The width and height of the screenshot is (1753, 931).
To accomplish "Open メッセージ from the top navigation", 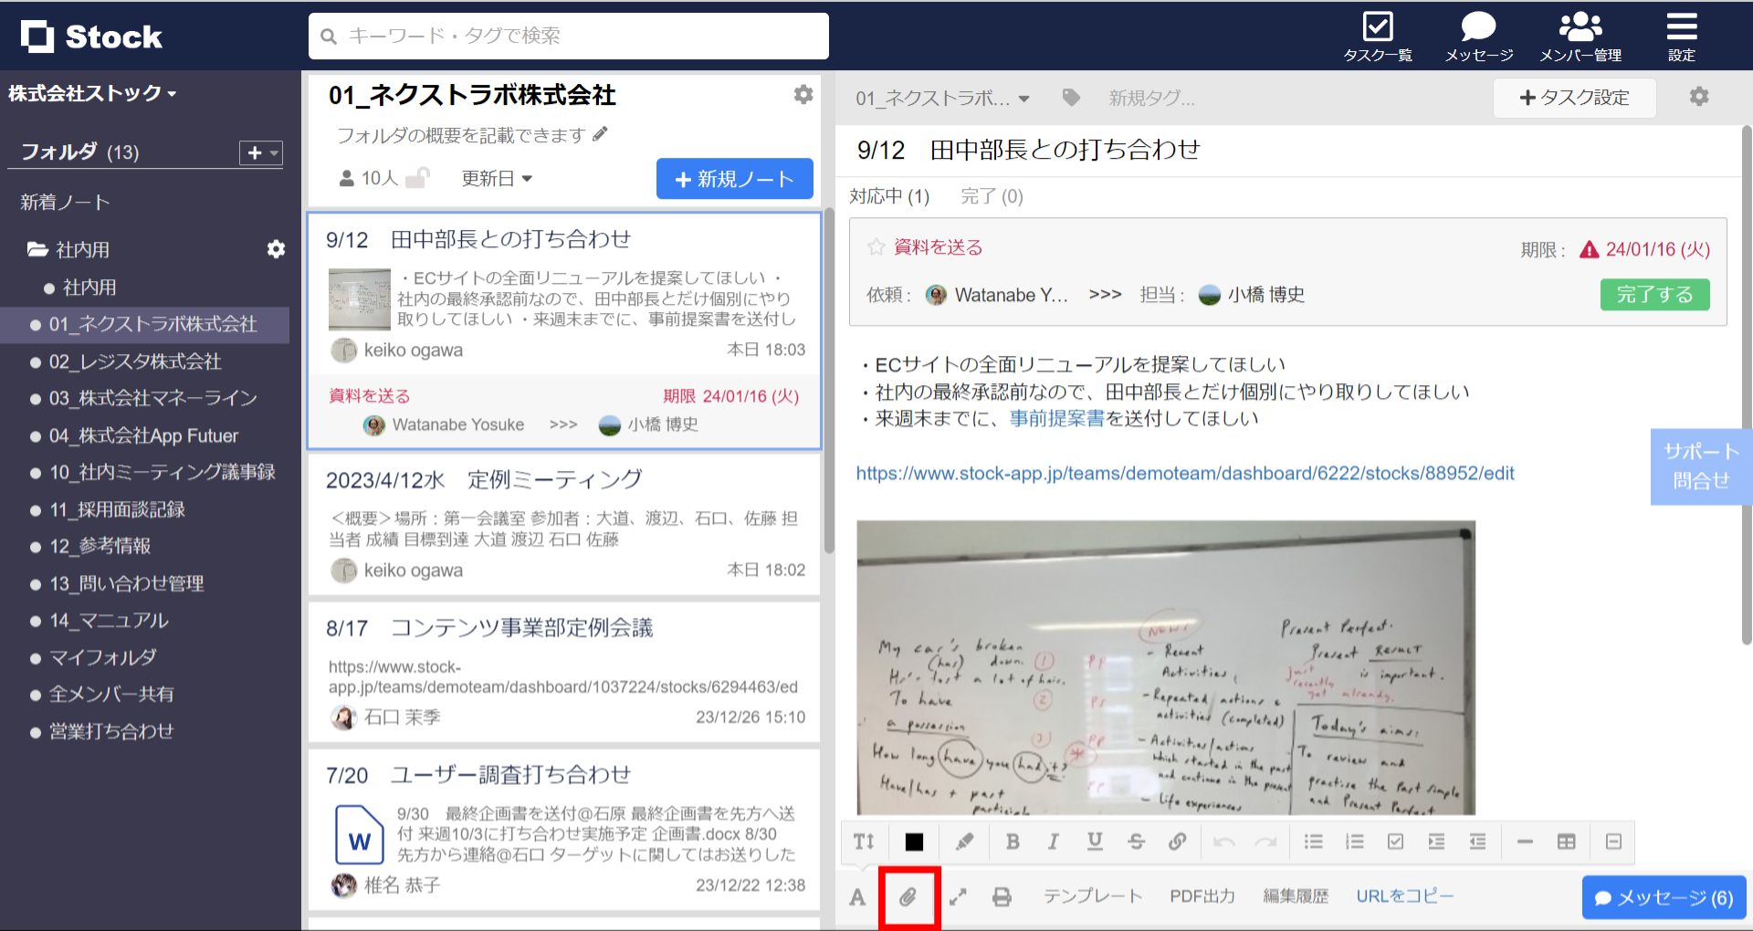I will pyautogui.click(x=1476, y=35).
